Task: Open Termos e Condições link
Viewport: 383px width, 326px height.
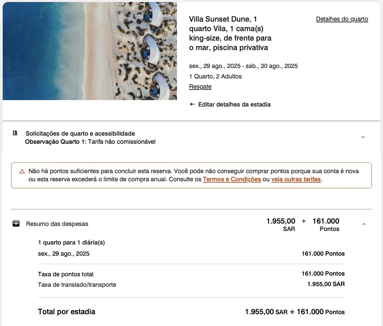Action: coord(232,179)
